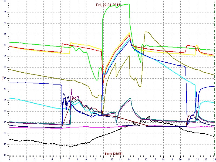Click hour 21 on the time axis
Screen dimensions: 216x162
coord(189,159)
